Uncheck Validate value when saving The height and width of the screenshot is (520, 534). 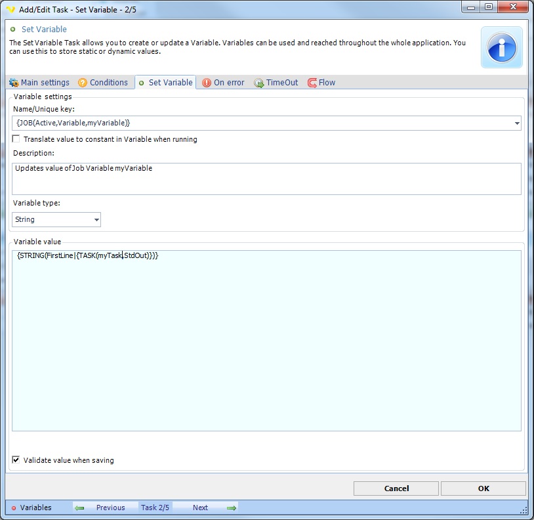[x=16, y=460]
